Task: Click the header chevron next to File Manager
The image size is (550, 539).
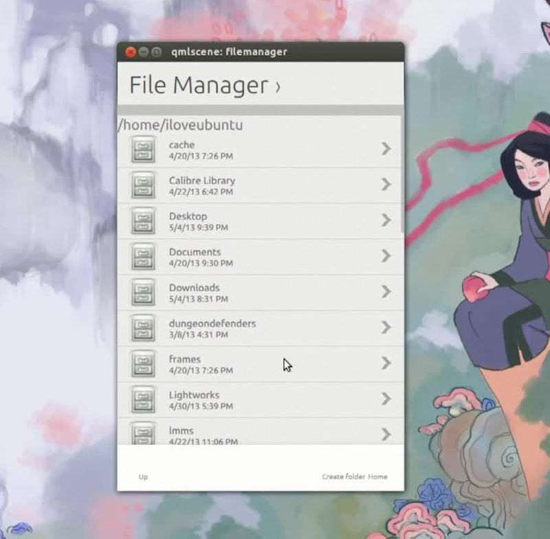Action: (x=278, y=87)
